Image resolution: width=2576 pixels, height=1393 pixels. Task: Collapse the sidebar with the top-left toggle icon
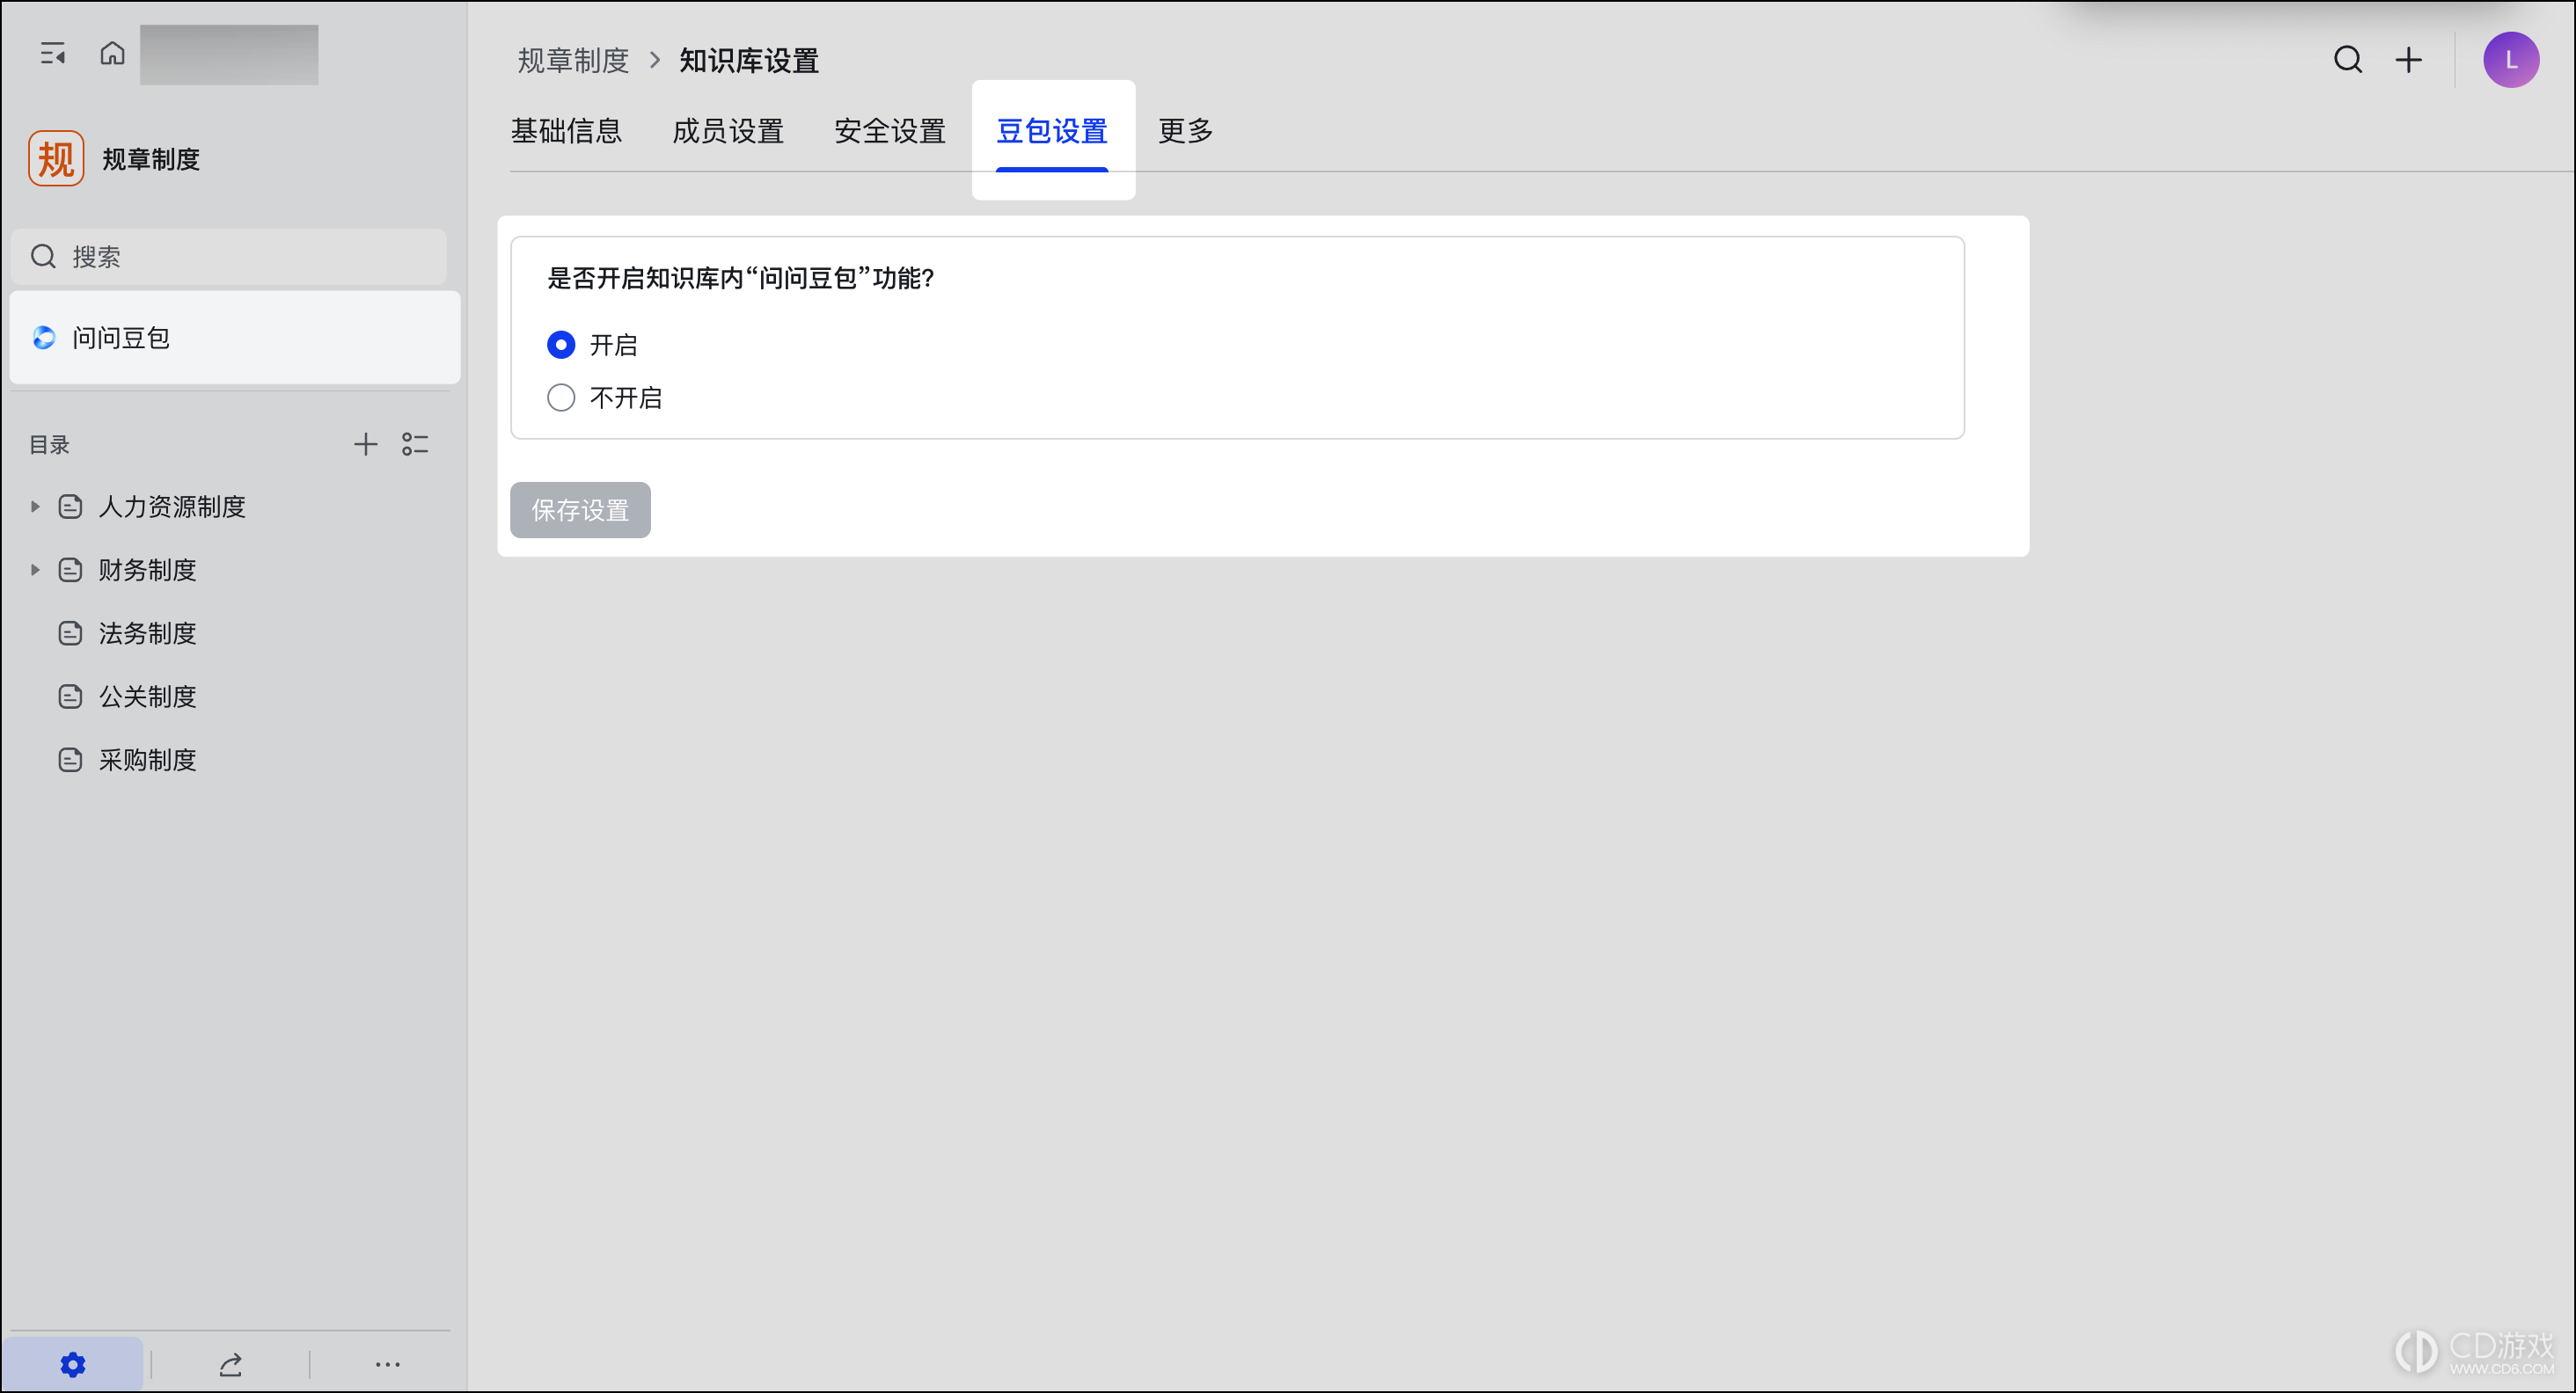[53, 54]
